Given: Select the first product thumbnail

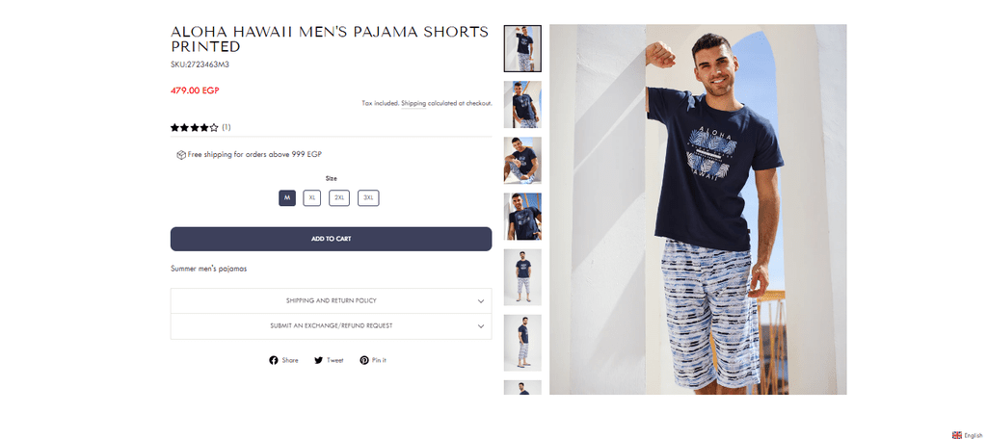Looking at the screenshot, I should [522, 48].
